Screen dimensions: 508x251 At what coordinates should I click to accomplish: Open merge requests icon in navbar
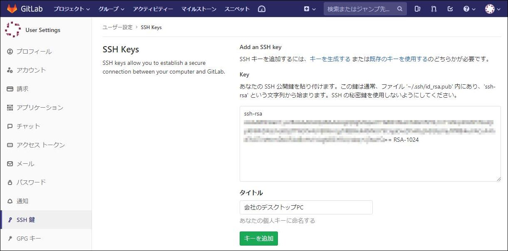tap(434, 9)
